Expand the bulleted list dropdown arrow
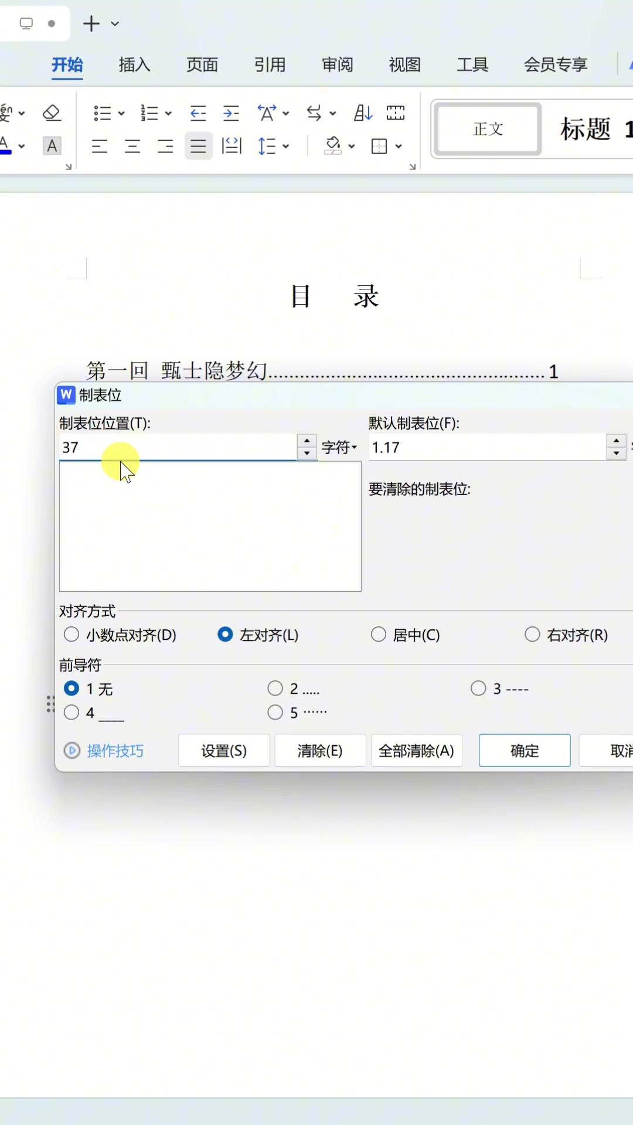 point(121,114)
